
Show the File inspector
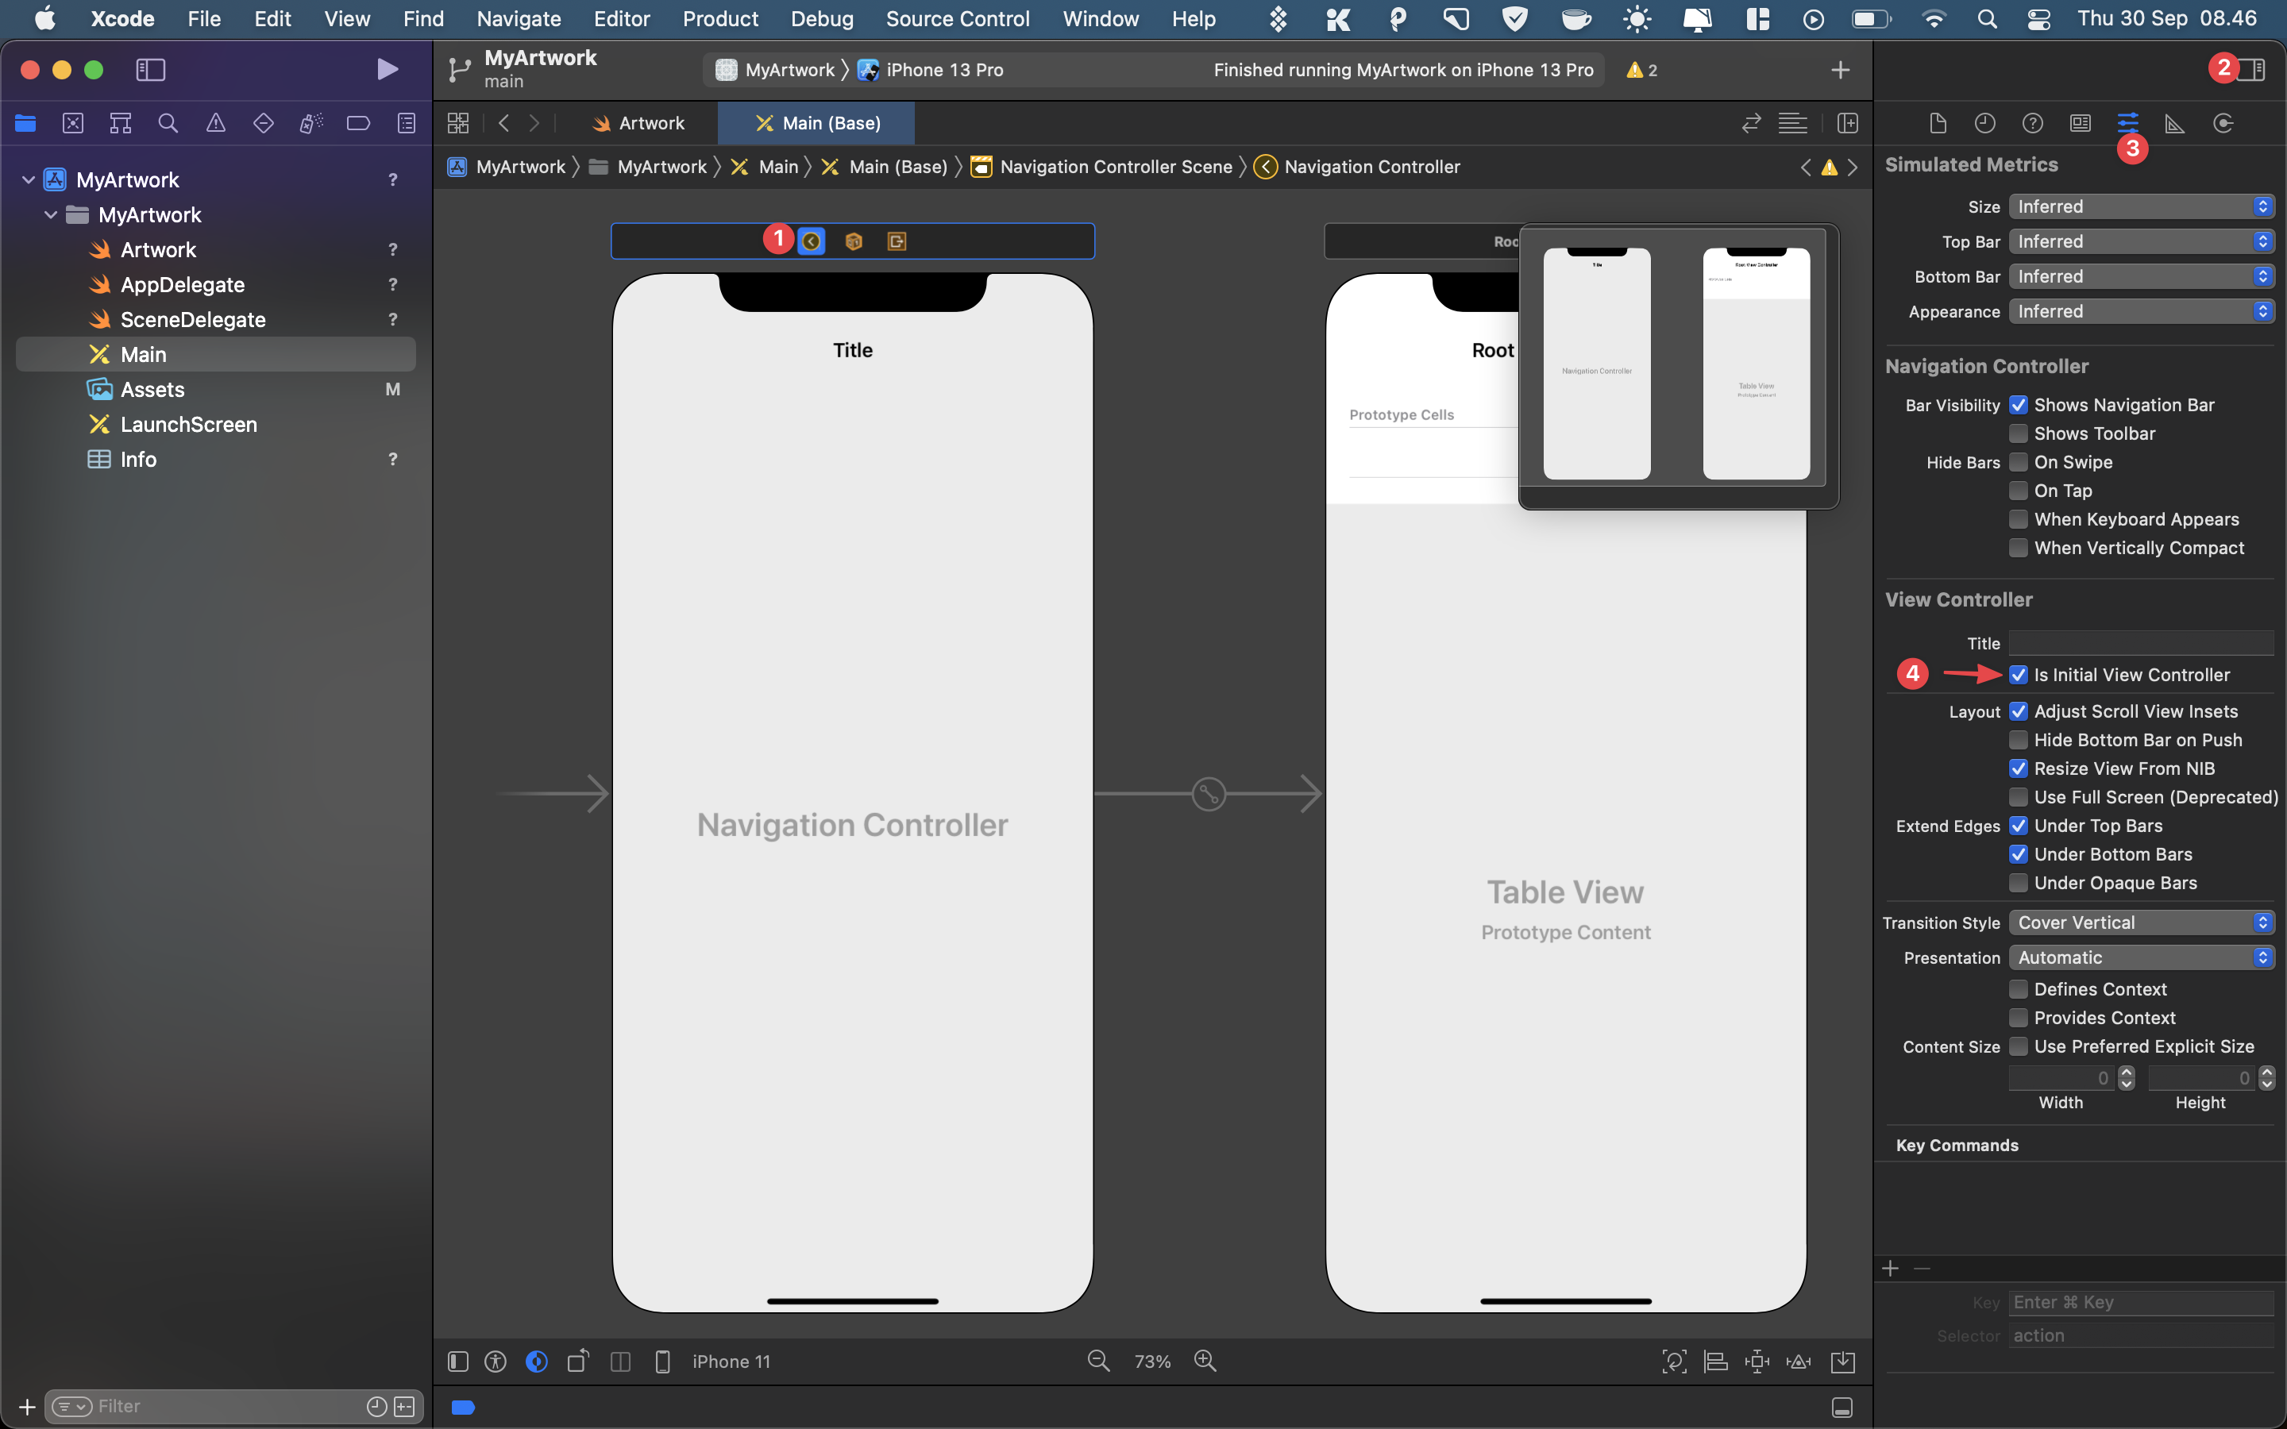coord(1938,123)
